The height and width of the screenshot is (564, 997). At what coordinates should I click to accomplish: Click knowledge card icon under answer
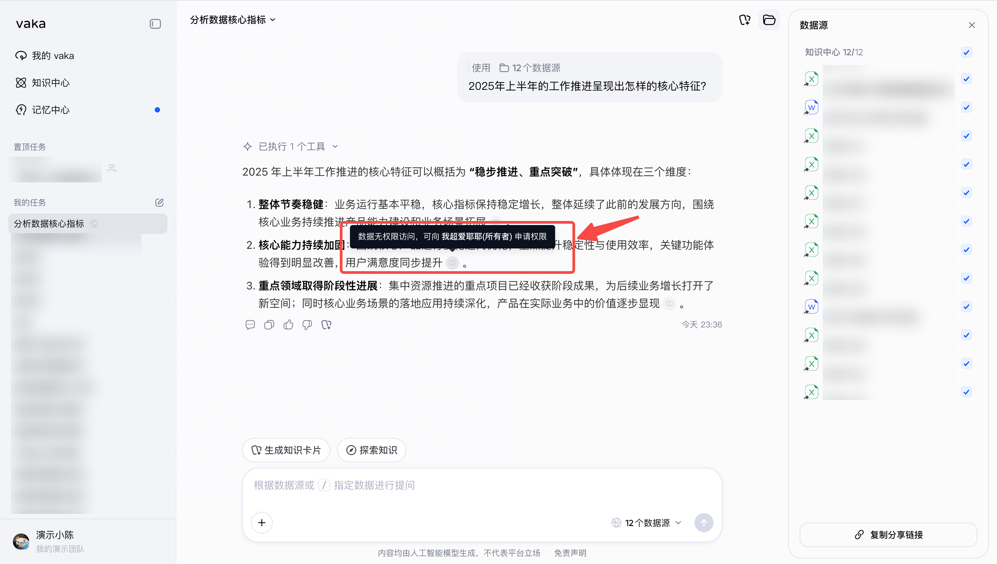click(326, 325)
